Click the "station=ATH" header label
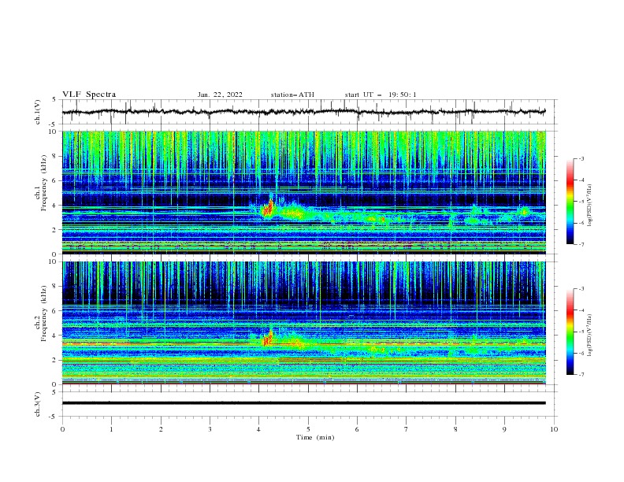The height and width of the screenshot is (482, 624). (292, 95)
